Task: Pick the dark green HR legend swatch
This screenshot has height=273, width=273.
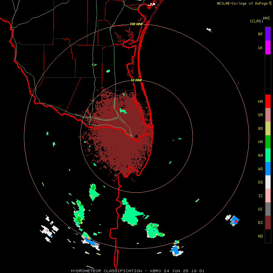Action: pos(268,142)
